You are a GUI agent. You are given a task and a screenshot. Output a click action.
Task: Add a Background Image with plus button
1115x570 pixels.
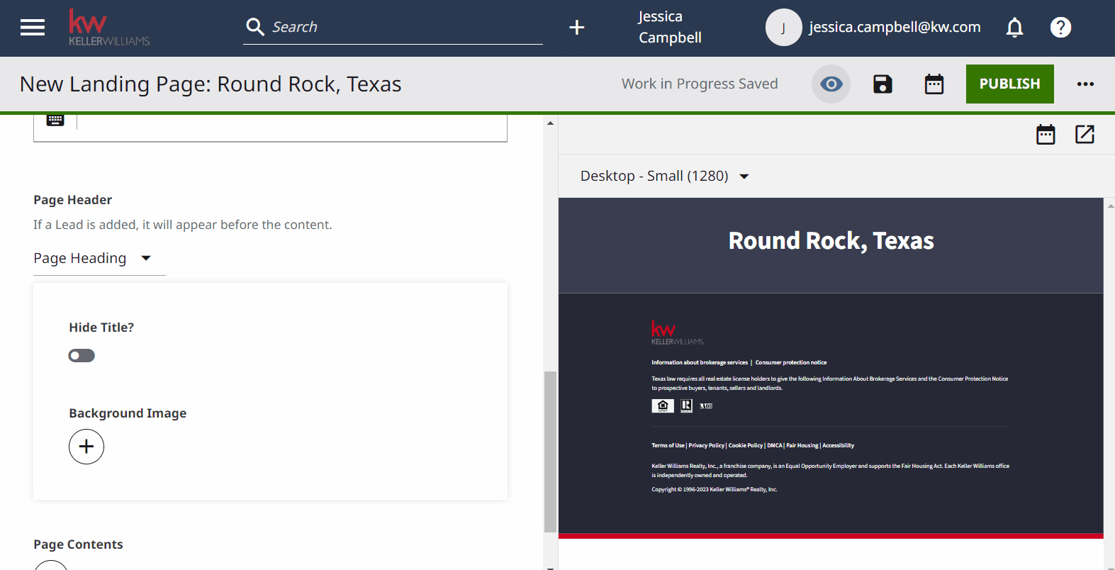[x=86, y=447]
